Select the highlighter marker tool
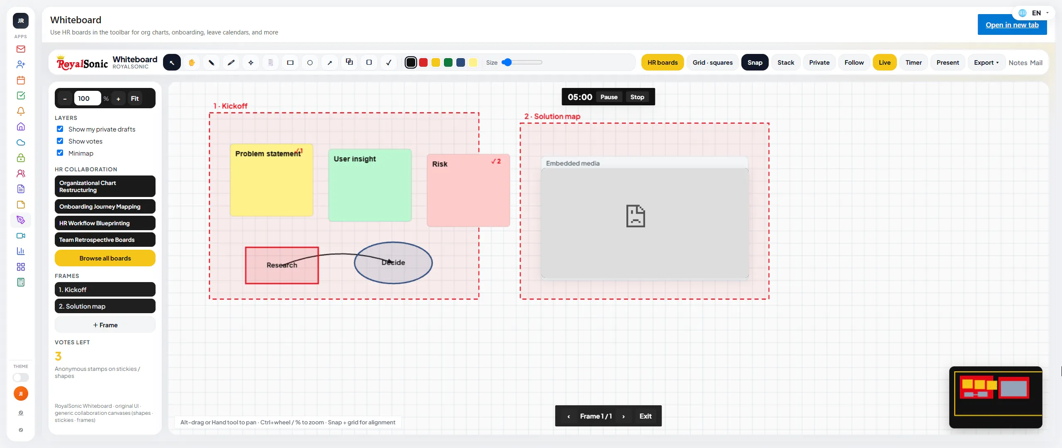 click(x=231, y=63)
